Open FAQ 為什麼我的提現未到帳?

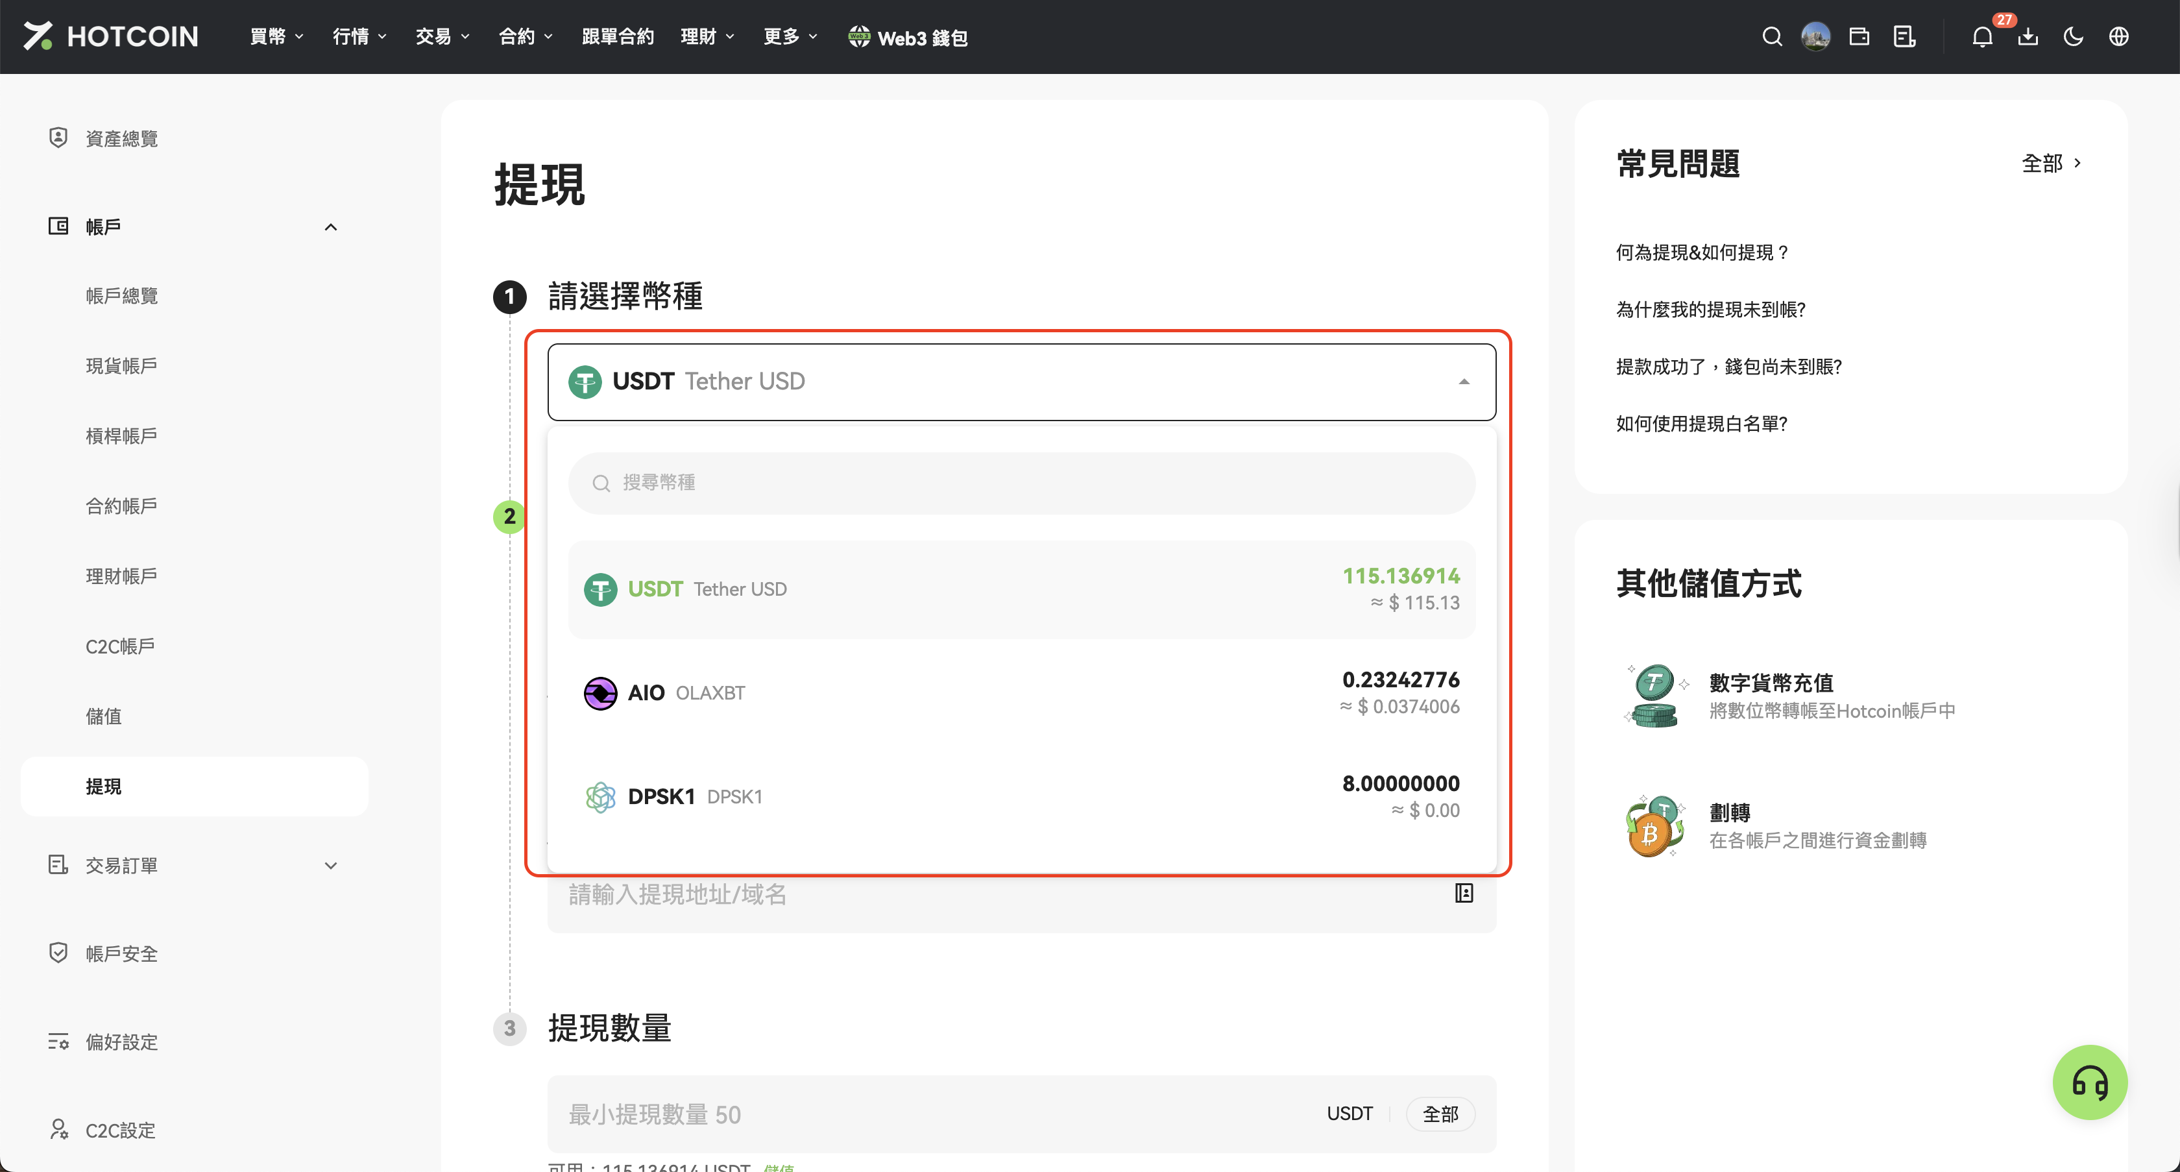tap(1710, 309)
